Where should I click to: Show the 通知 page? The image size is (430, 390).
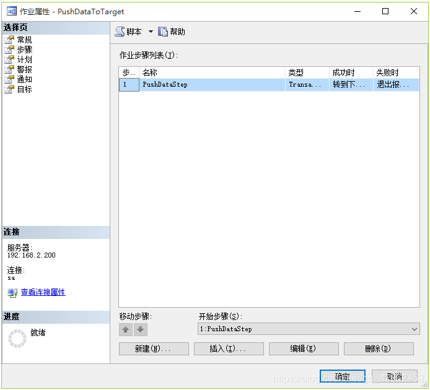[x=24, y=79]
